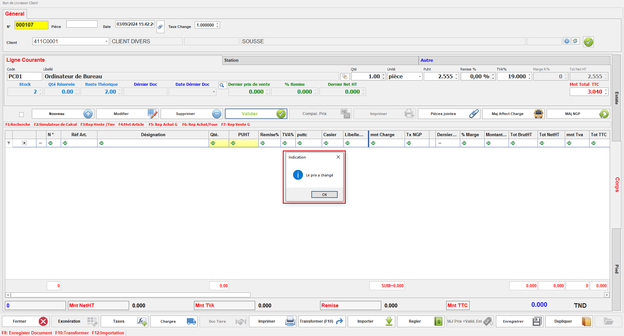Click the N° document number field
Viewport: 624px width, 336px height.
point(31,25)
